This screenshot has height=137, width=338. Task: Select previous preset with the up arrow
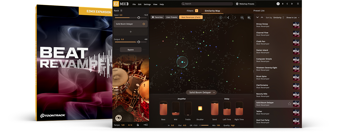(262, 17)
